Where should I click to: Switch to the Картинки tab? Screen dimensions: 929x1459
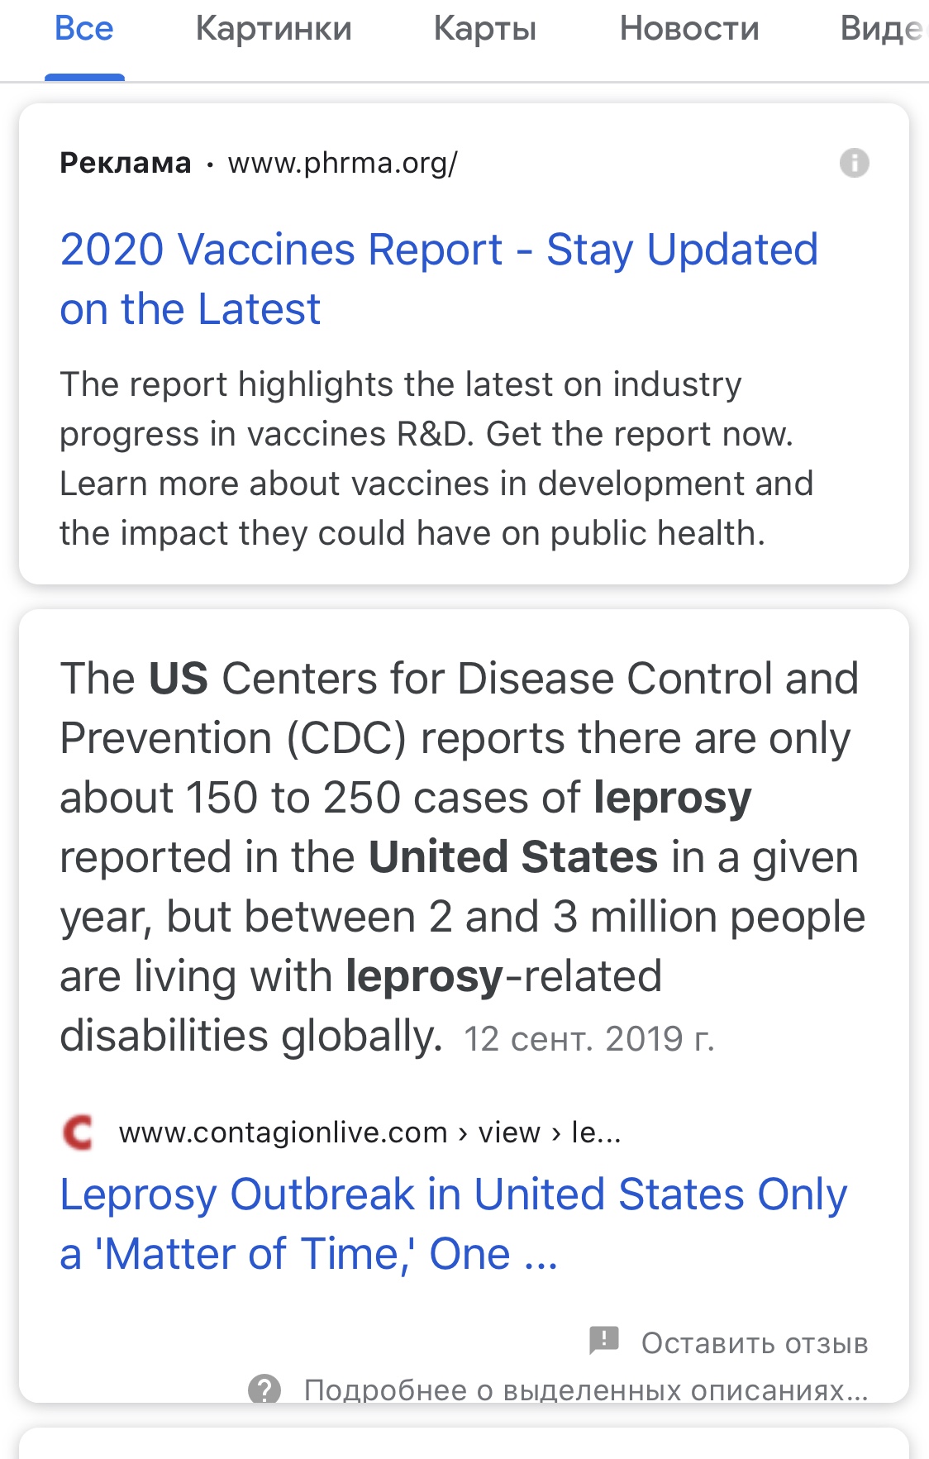[274, 29]
